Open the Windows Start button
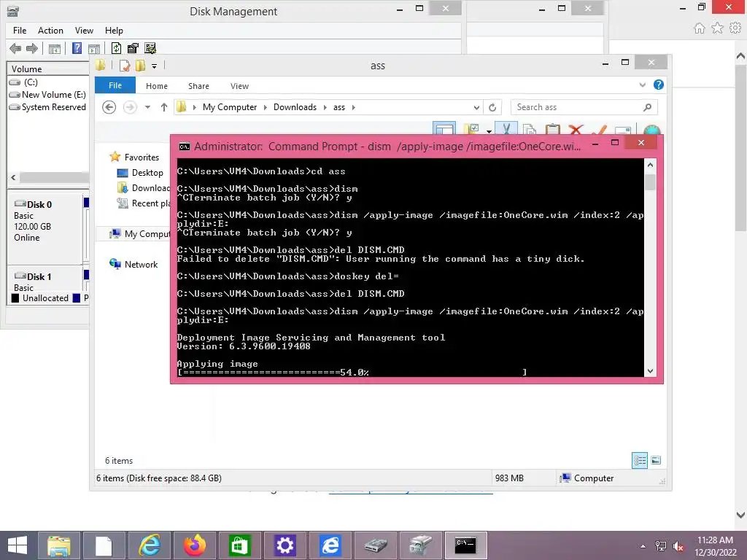The height and width of the screenshot is (560, 747). 18,545
